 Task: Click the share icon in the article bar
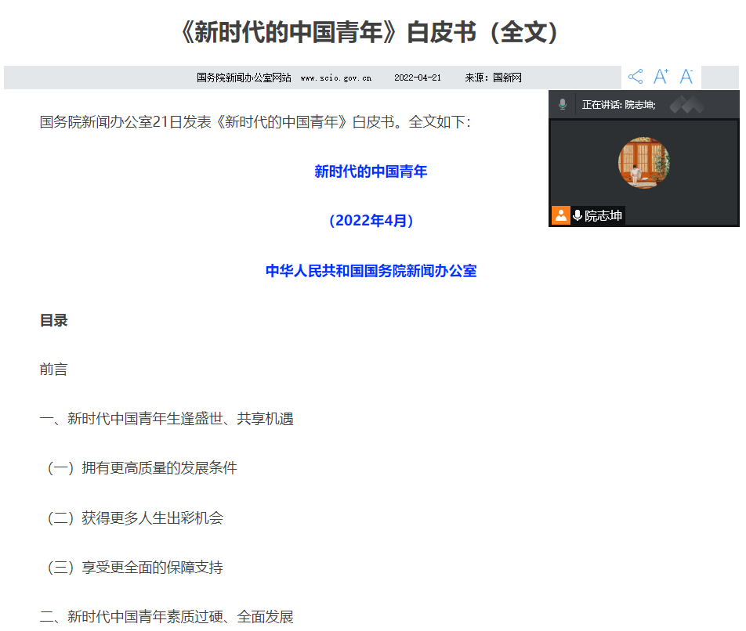point(636,77)
